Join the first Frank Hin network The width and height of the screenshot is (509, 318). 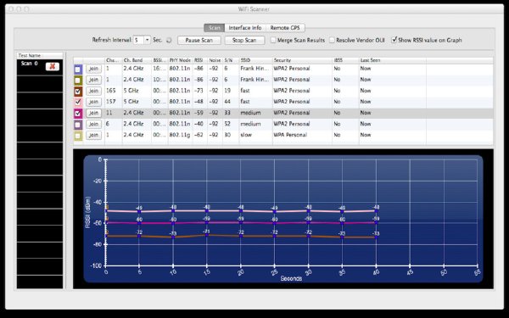(93, 69)
